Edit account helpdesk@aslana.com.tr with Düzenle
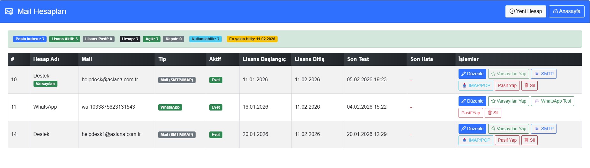Viewport: 590px width, 168px height. (472, 74)
